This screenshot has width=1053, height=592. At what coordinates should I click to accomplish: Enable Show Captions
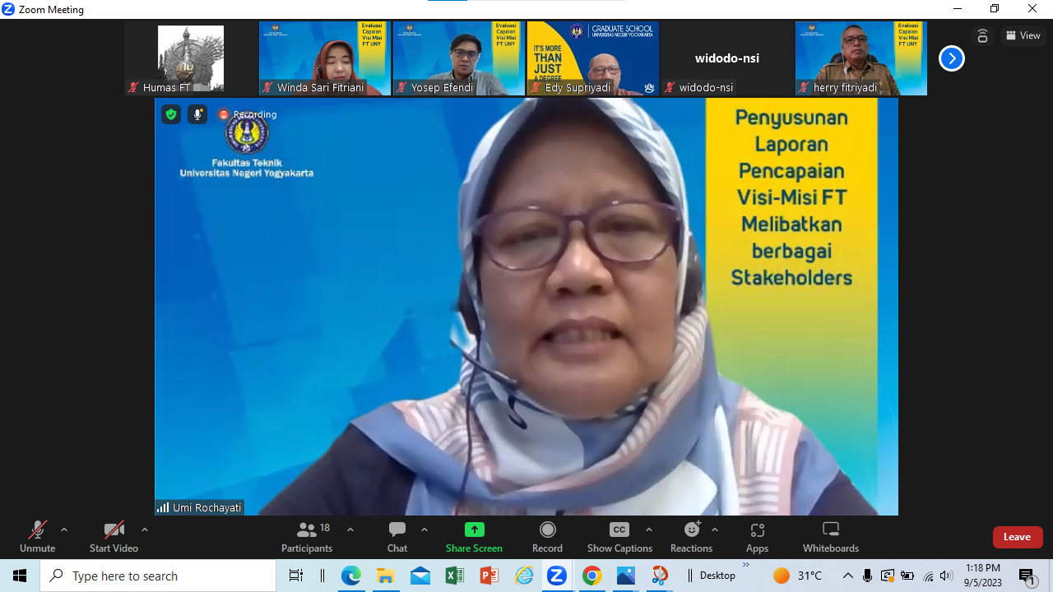pyautogui.click(x=619, y=536)
